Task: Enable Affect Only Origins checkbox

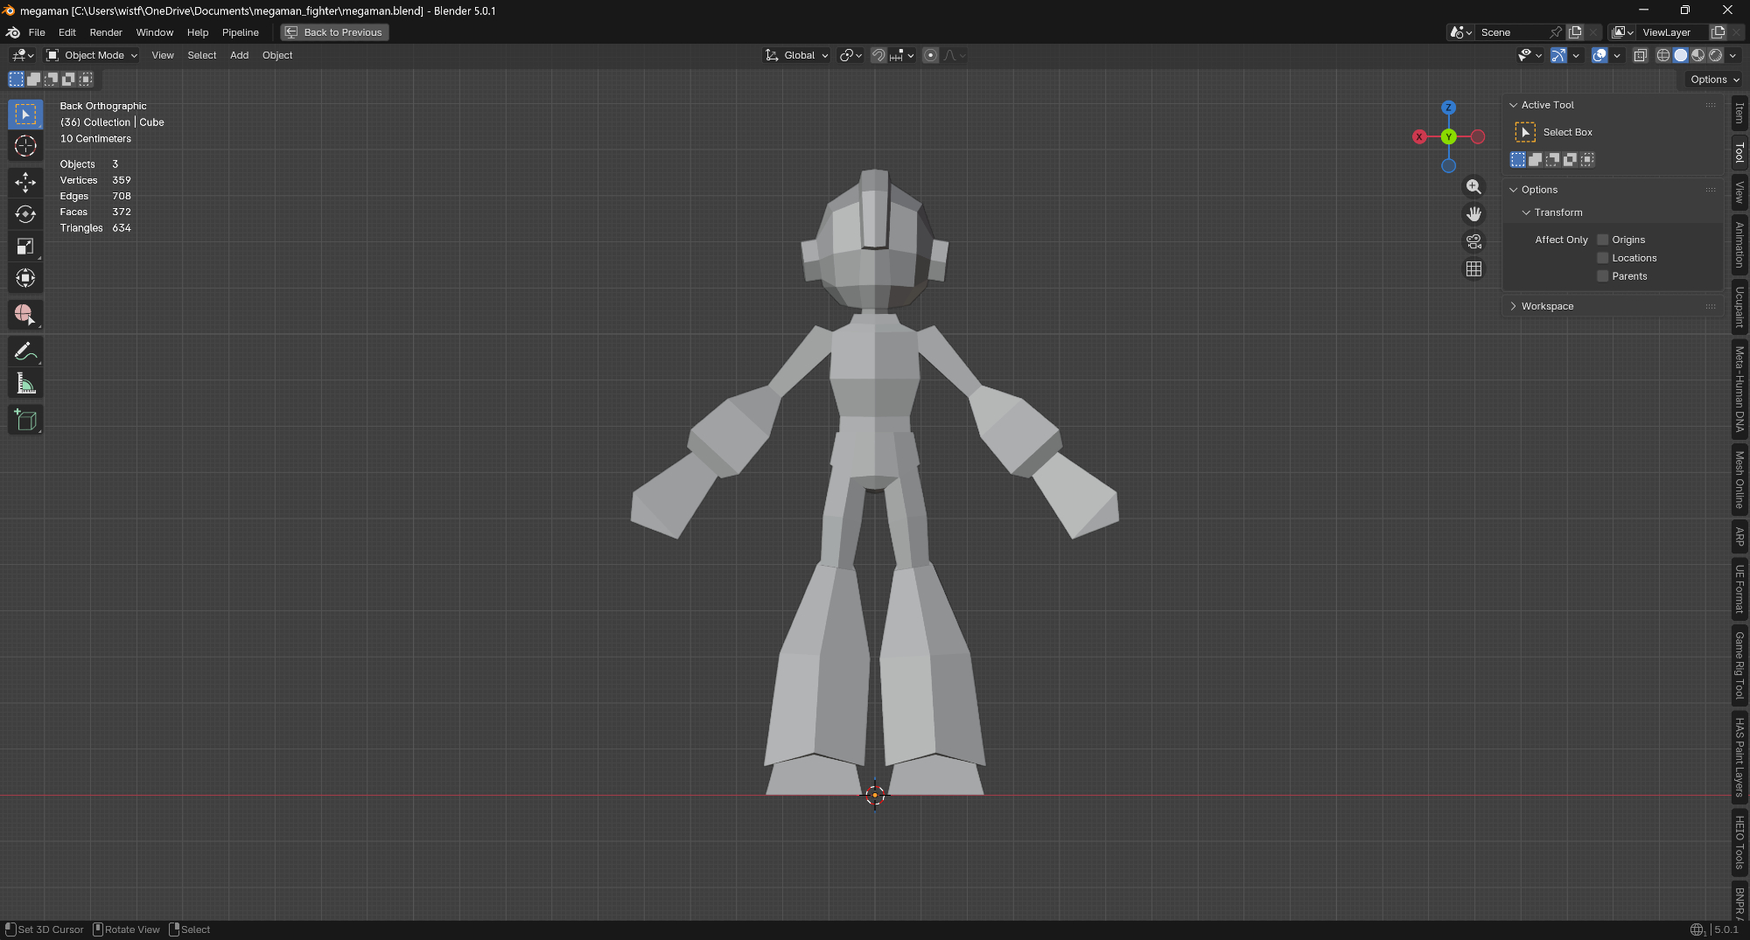Action: pos(1602,240)
